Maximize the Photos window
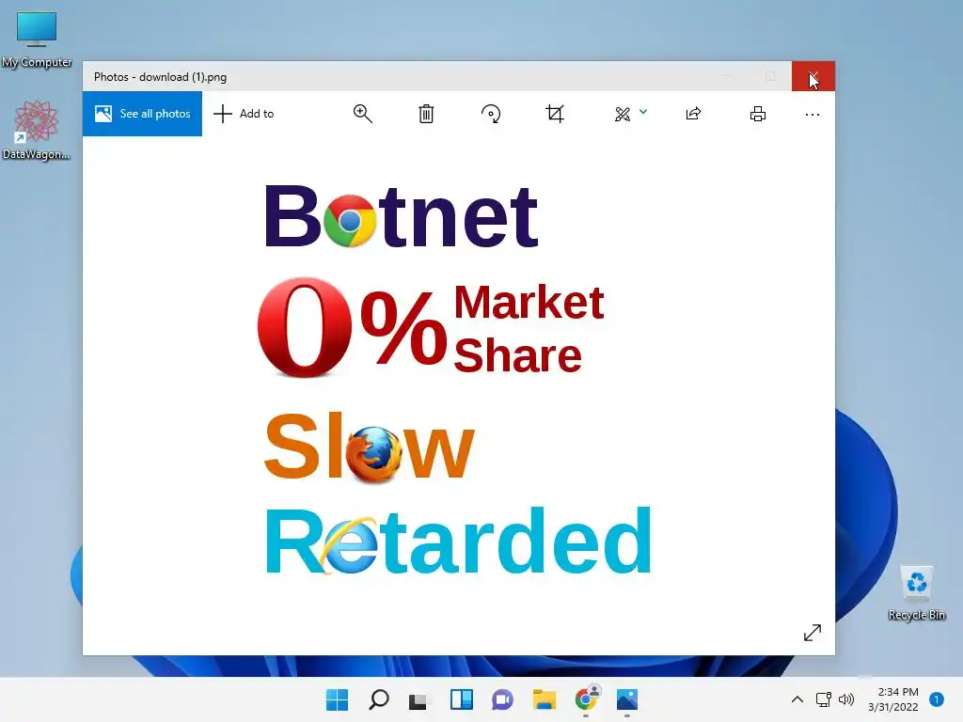 click(x=770, y=76)
